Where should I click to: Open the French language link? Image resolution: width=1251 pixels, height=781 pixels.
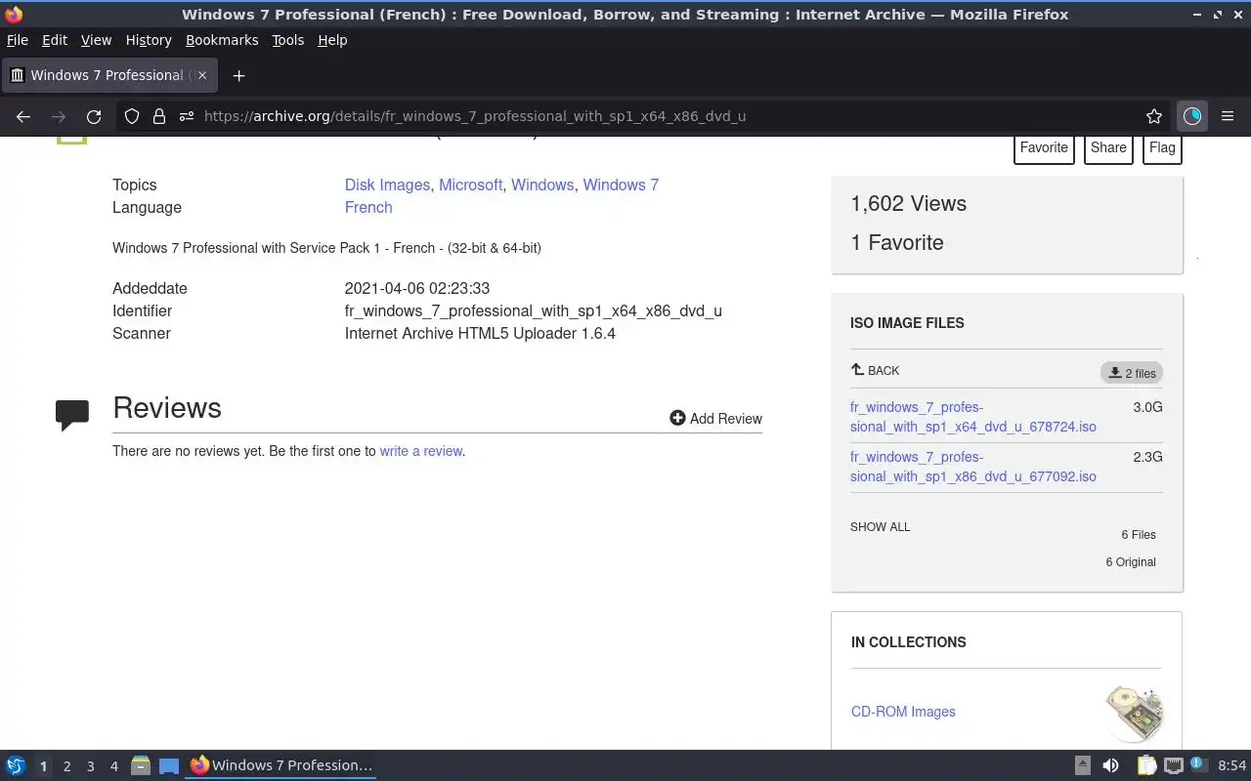368,207
